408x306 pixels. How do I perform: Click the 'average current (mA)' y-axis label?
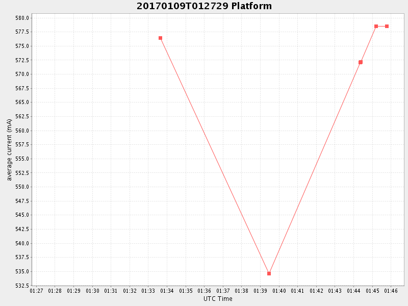pos(9,149)
